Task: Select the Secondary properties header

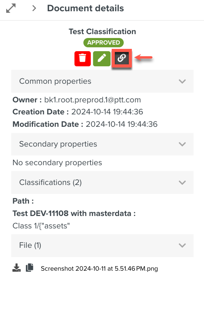Action: 102,144
